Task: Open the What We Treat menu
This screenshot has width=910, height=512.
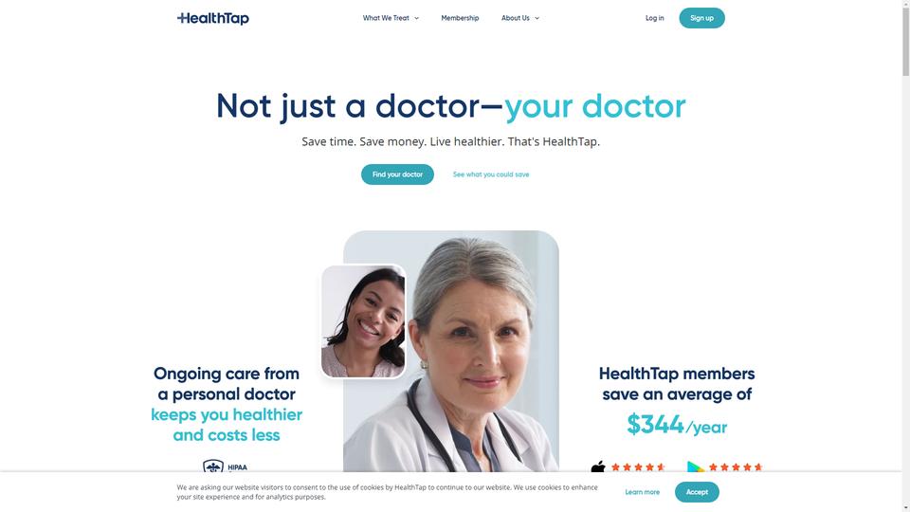Action: 386,18
